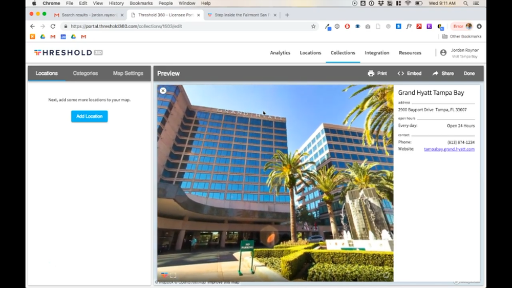The height and width of the screenshot is (288, 512).
Task: Open Collections in the top navigation
Action: point(343,53)
